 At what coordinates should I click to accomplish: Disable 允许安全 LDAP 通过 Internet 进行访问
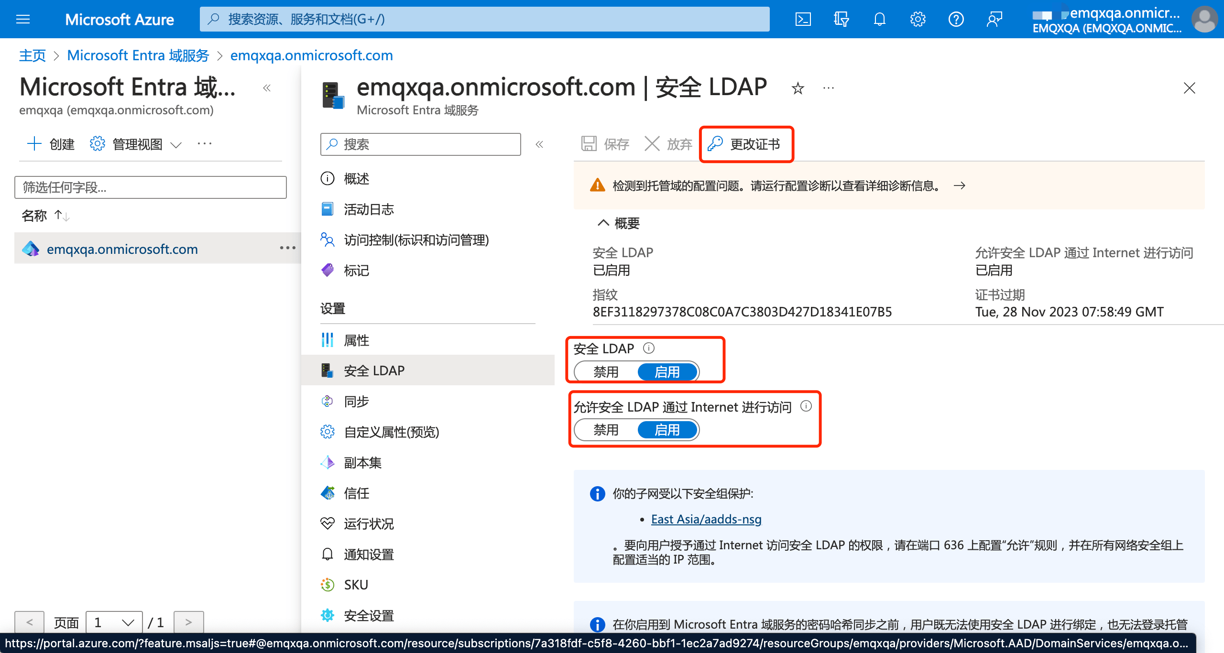tap(606, 429)
